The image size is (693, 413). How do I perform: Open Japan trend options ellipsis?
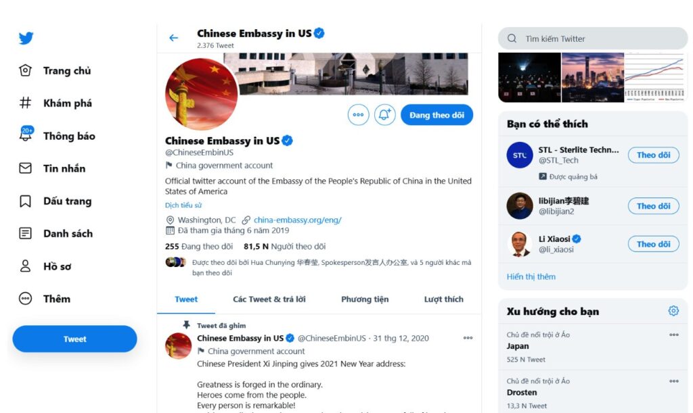point(673,335)
